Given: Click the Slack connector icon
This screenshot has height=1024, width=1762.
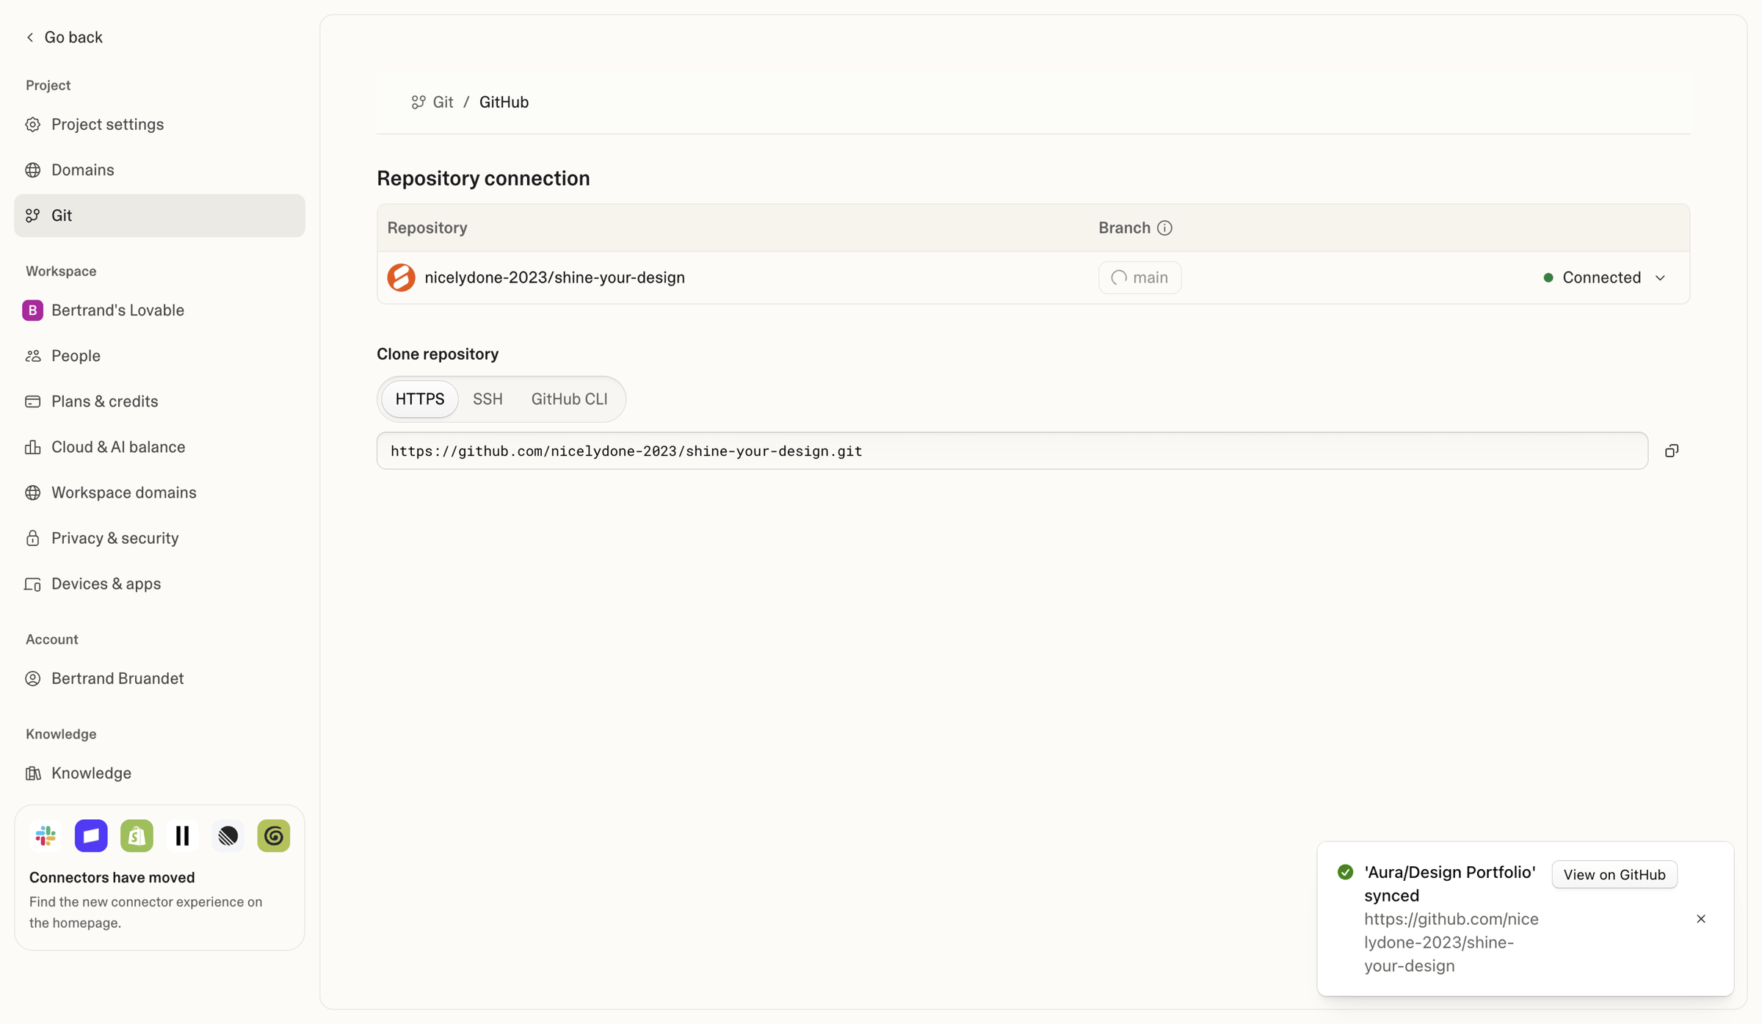Looking at the screenshot, I should 46,836.
